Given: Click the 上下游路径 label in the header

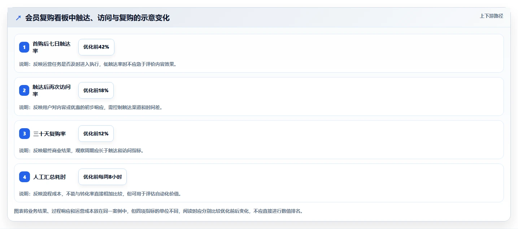Looking at the screenshot, I should point(491,16).
